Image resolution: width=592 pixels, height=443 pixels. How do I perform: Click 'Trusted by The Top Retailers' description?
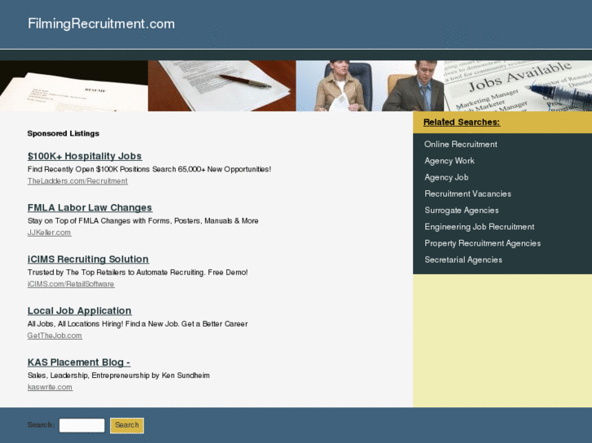coord(138,272)
